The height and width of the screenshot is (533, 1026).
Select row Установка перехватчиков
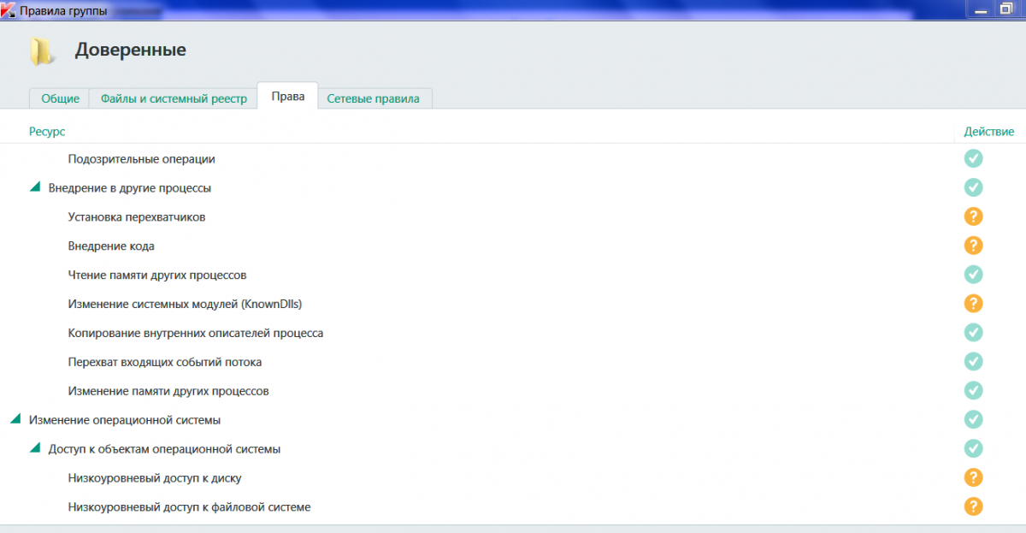point(513,216)
